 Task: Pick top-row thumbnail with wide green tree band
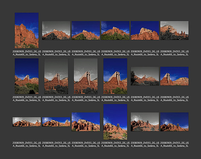115,30
